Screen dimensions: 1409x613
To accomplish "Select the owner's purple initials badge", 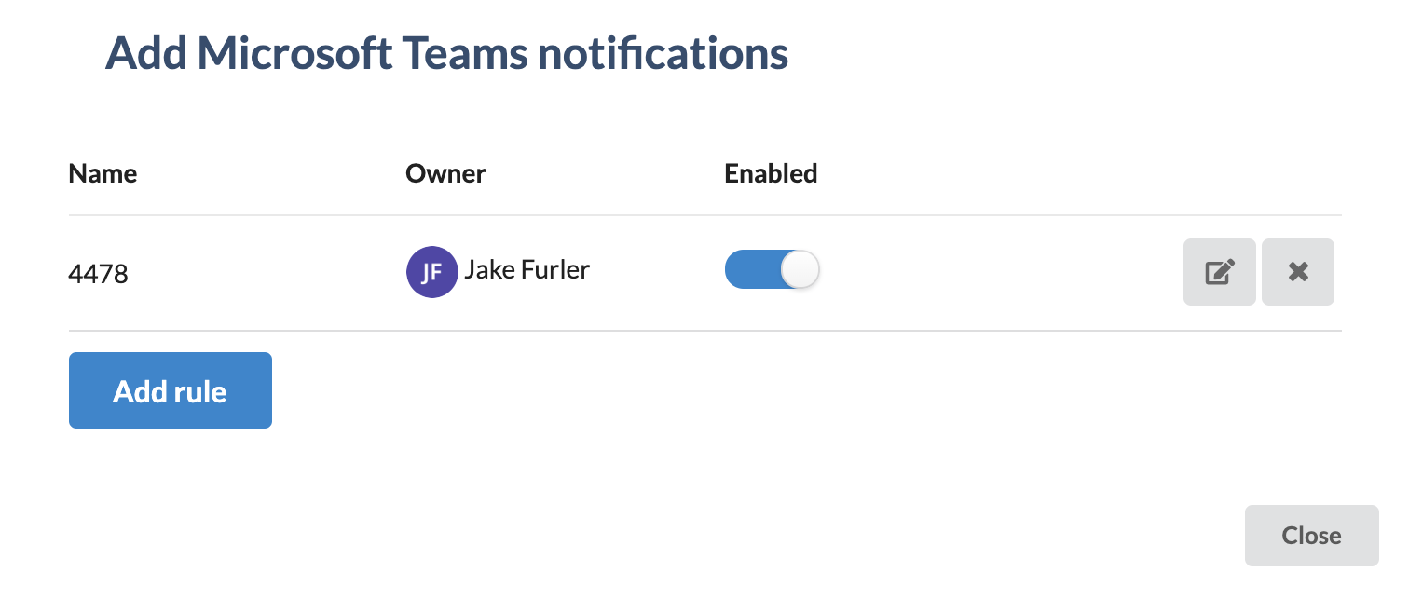I will (431, 271).
